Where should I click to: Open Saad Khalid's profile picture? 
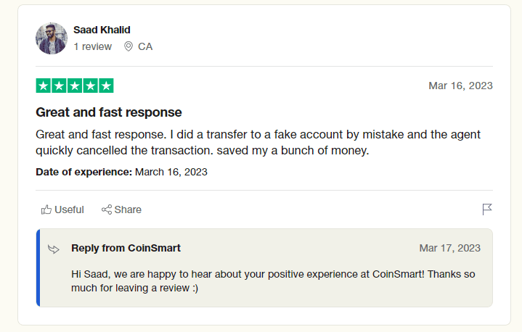[52, 38]
